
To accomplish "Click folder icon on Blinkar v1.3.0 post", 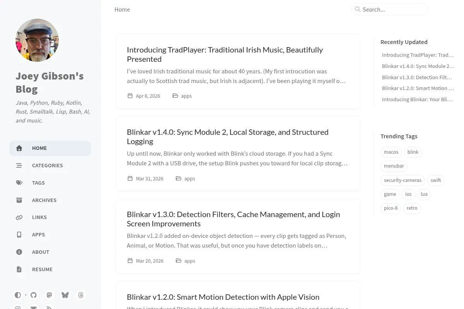I will click(178, 260).
